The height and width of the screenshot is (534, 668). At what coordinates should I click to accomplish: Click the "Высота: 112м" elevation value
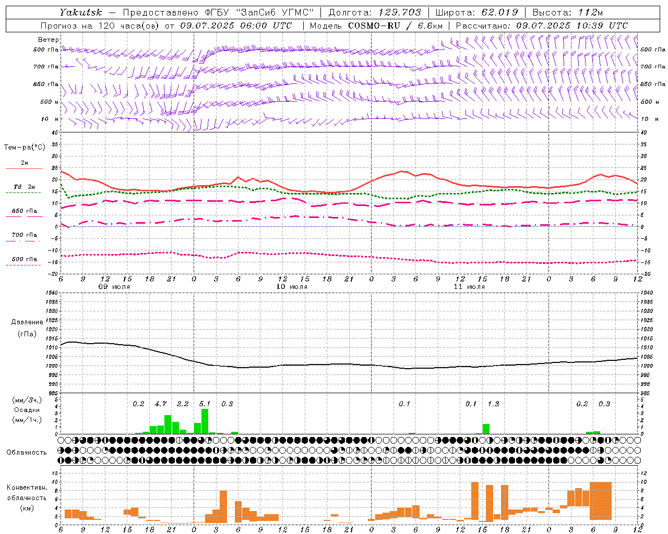tap(568, 13)
